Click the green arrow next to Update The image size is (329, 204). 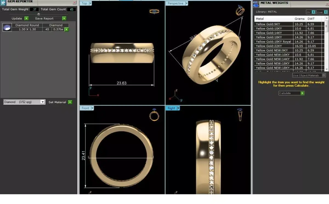pos(27,18)
